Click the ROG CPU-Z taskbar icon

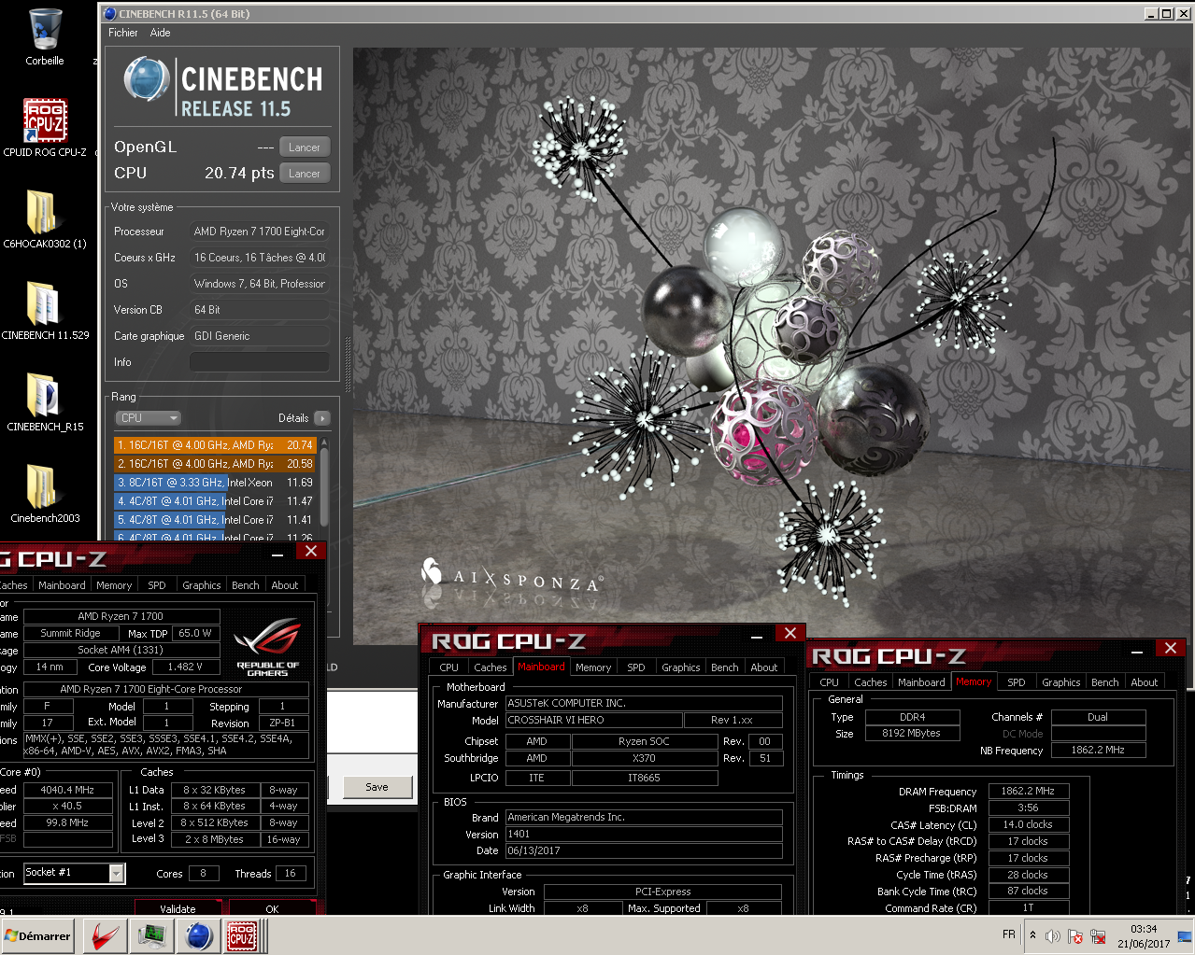pos(243,935)
